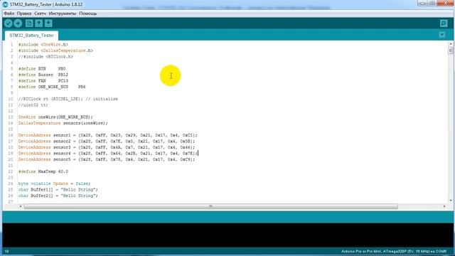Click the "#define FAN PC13" line
This screenshot has height=256, width=455.
coord(43,80)
